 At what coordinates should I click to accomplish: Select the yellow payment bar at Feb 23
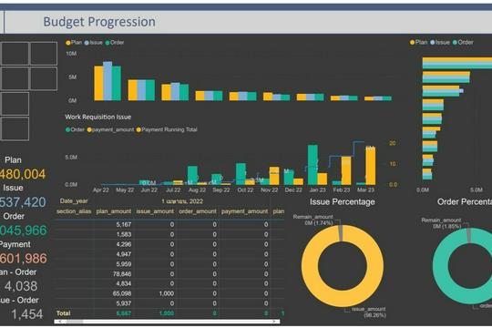[346, 170]
